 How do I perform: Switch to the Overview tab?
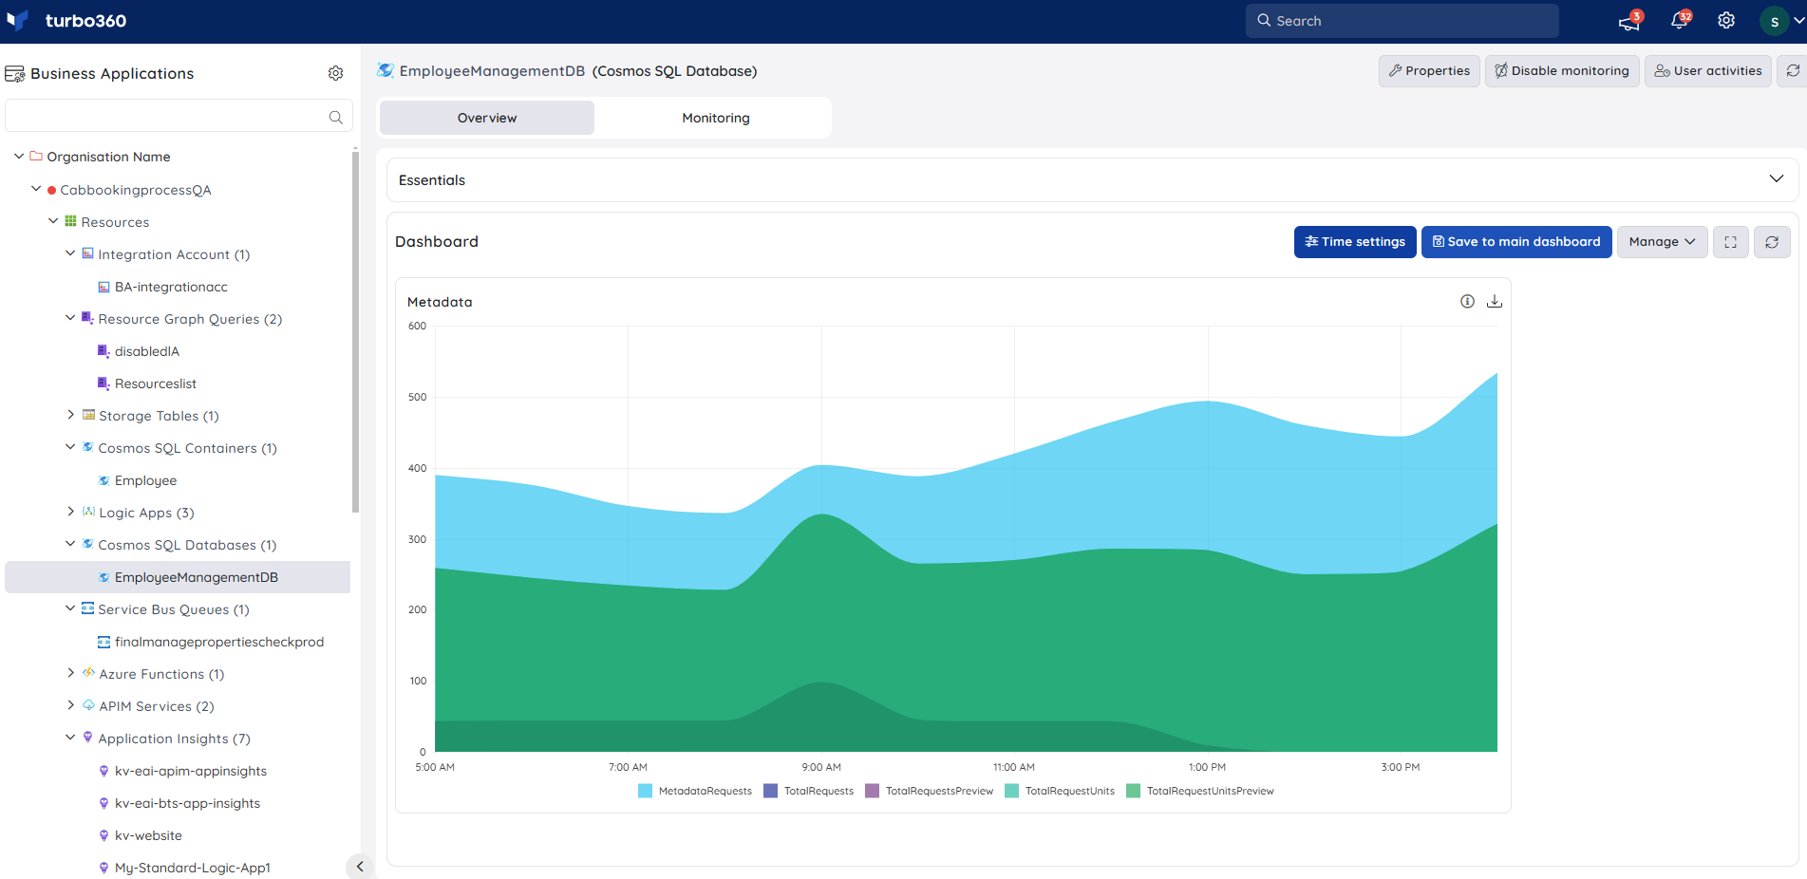(x=487, y=118)
